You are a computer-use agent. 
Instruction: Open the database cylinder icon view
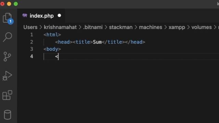[x=8, y=115]
